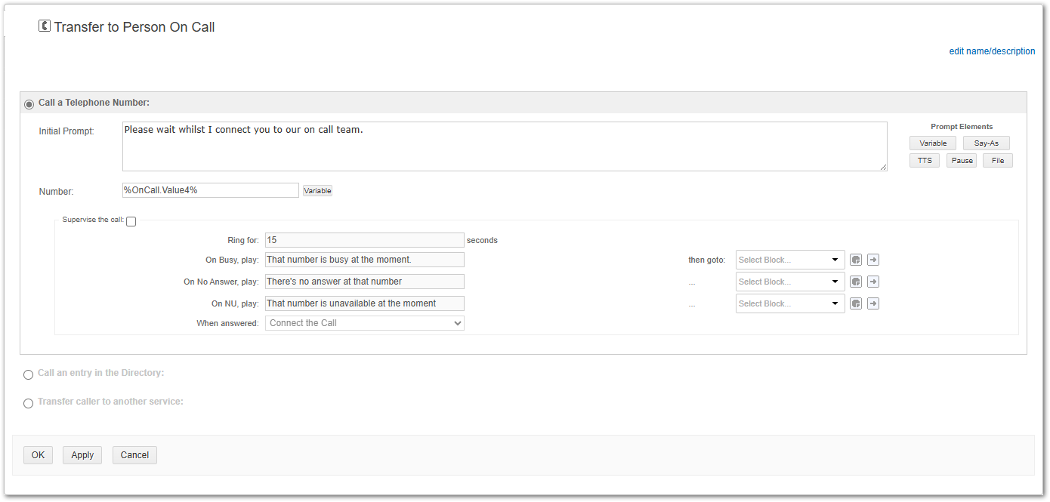Enable the Supervise the call checkbox

point(131,221)
